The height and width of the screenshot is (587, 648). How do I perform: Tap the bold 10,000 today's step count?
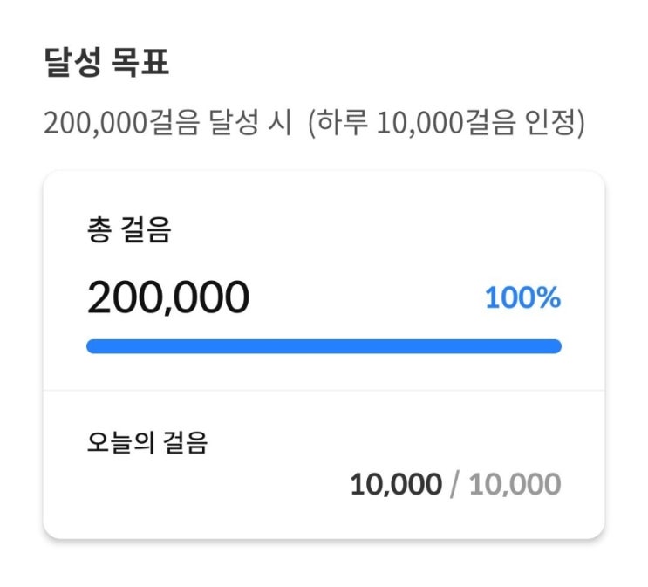(396, 484)
